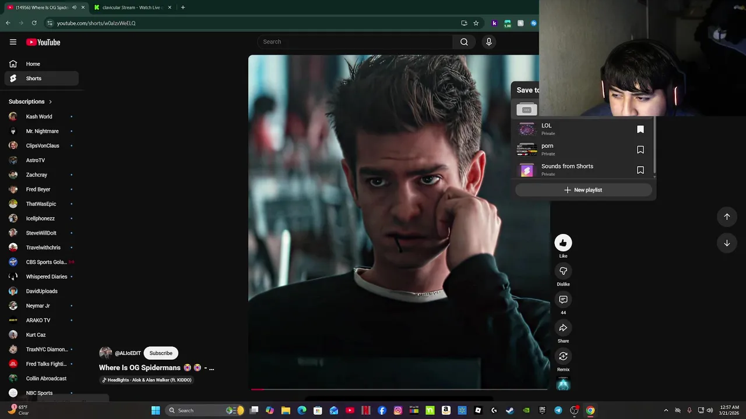The width and height of the screenshot is (746, 419).
Task: Open the sound thumbnail below Remix
Action: coord(563,384)
